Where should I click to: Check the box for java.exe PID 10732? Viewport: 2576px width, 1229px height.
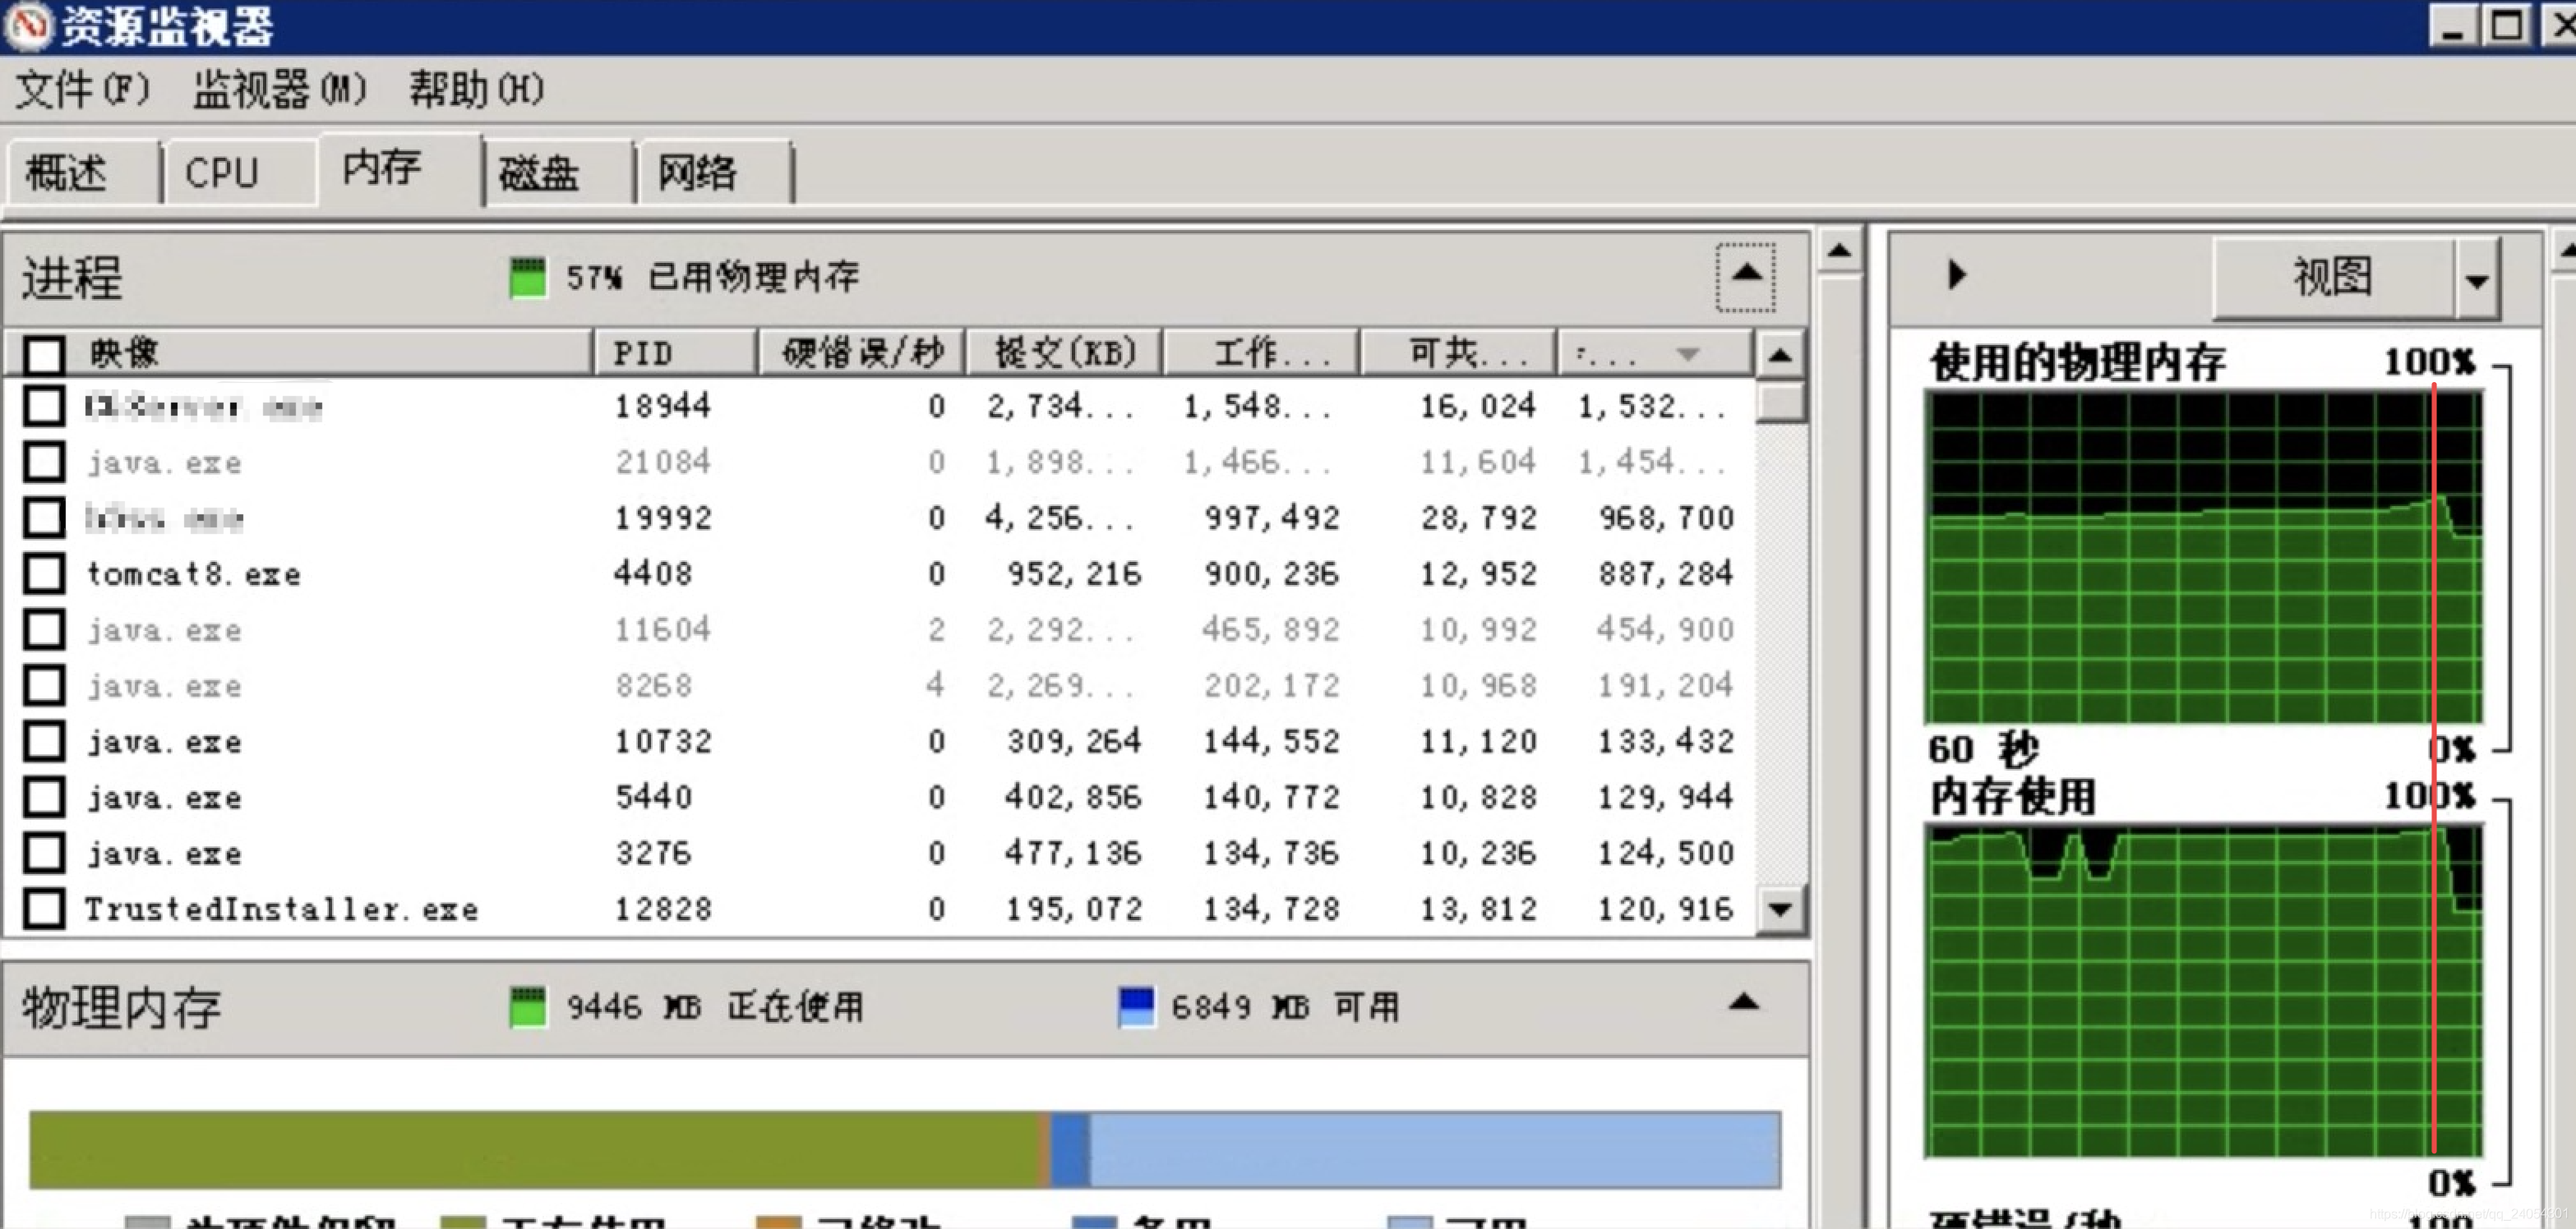pos(45,741)
